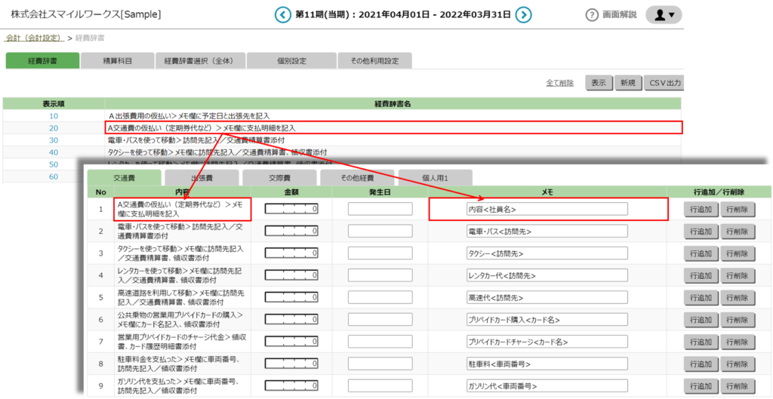
Task: Open the その他経費 tab
Action: [x=357, y=178]
